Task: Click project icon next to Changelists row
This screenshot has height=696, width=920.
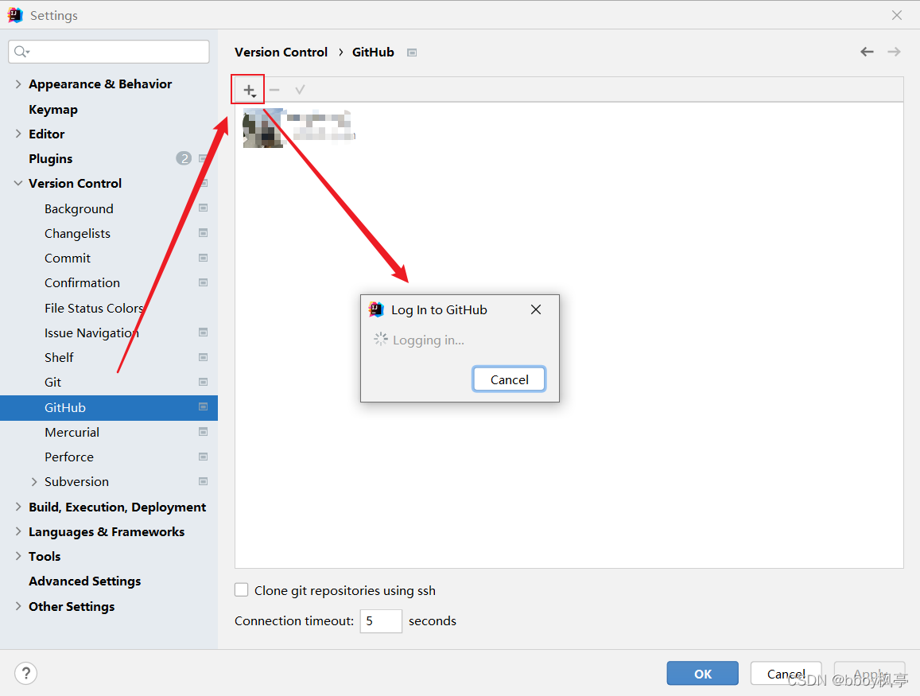Action: 203,233
